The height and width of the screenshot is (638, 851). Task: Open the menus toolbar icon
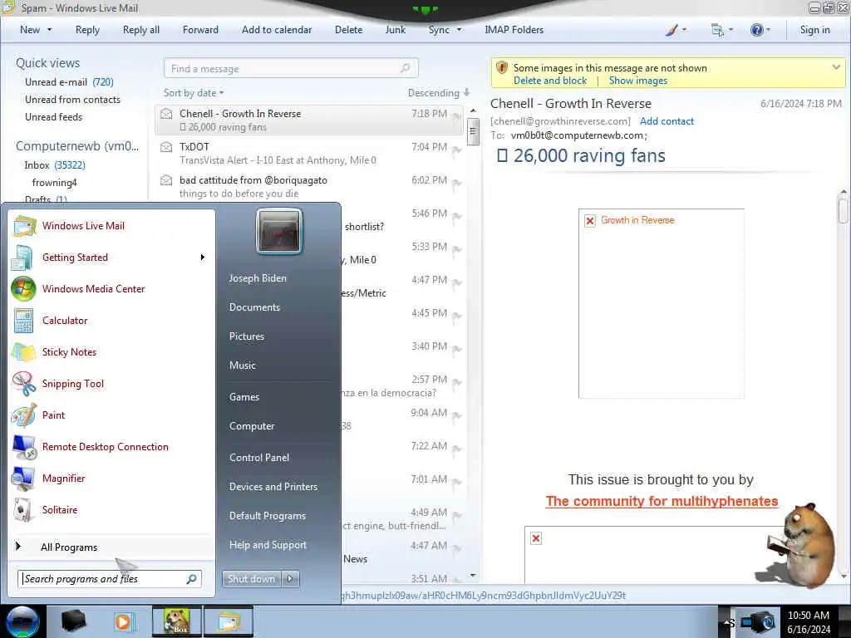click(x=717, y=30)
